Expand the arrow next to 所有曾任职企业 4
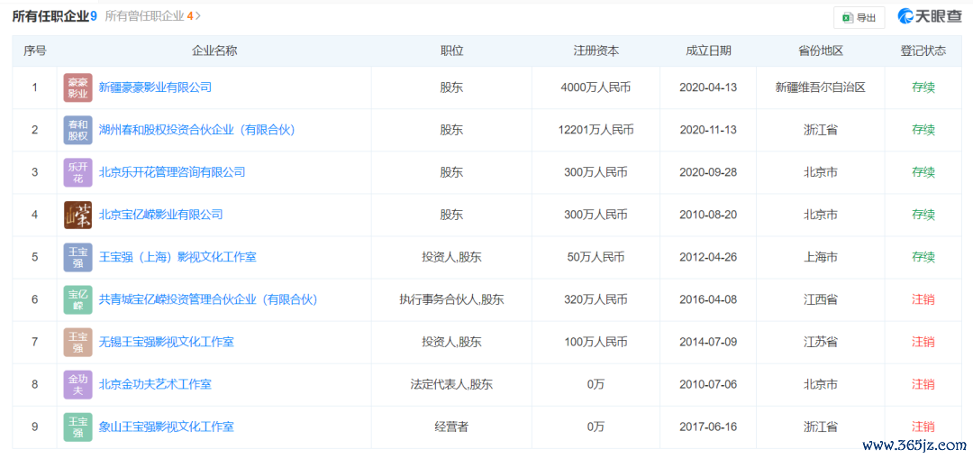This screenshot has width=973, height=459. [x=198, y=16]
